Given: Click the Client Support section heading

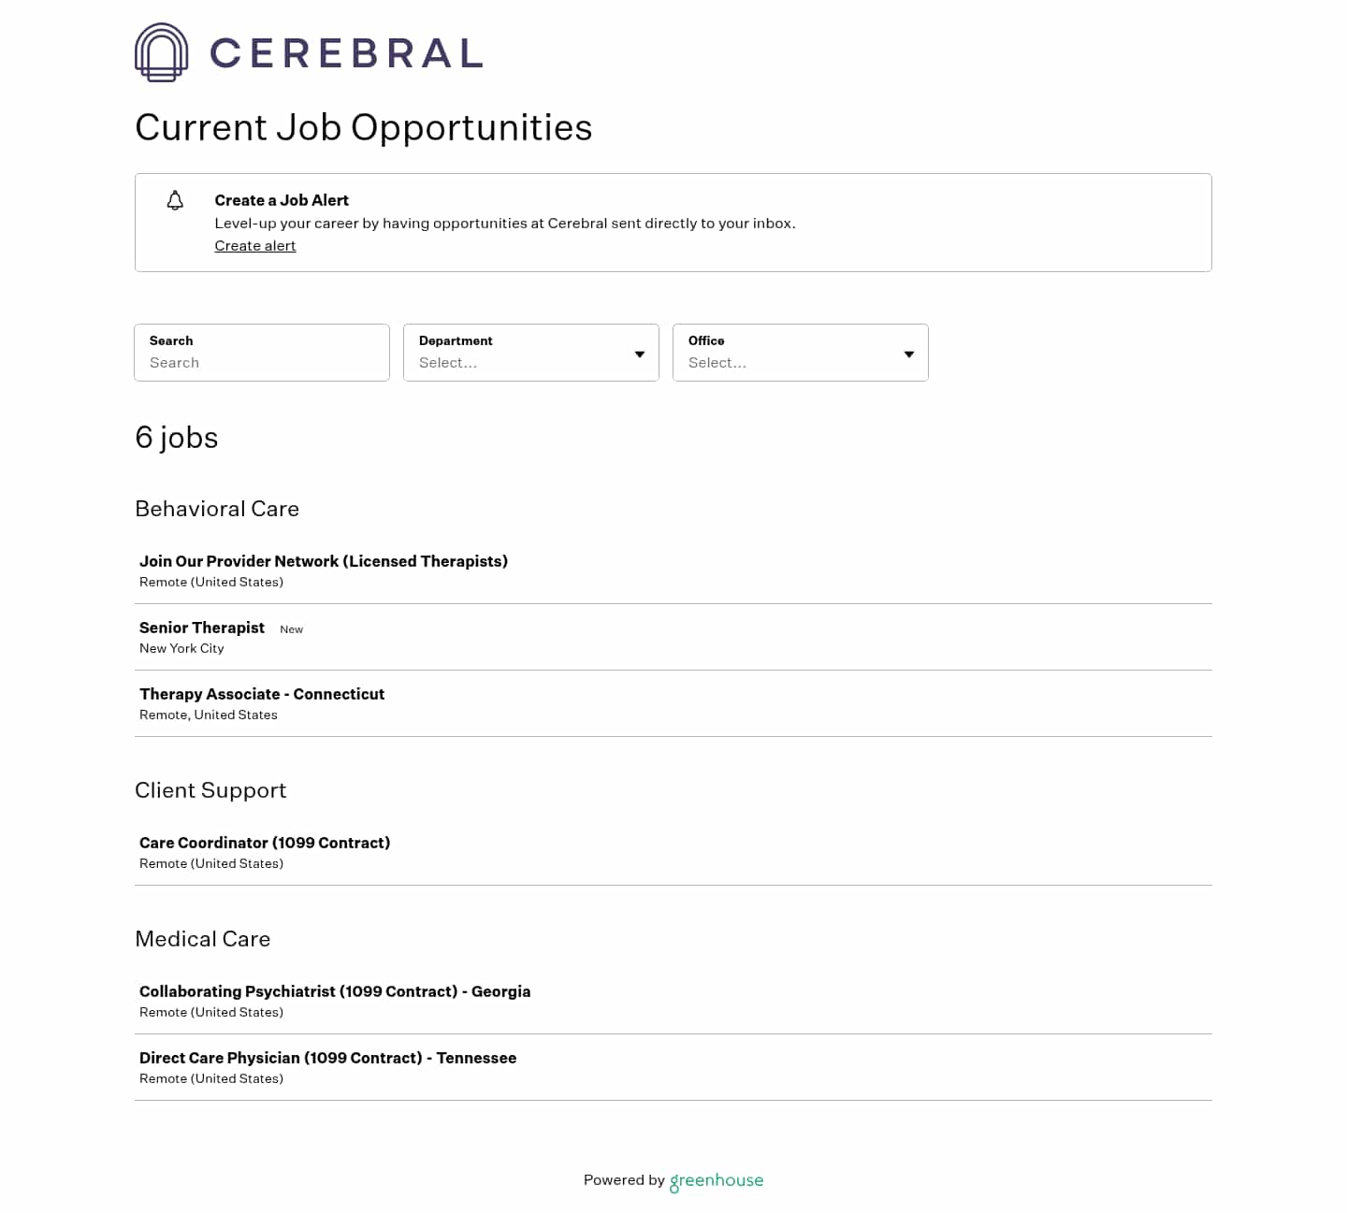Looking at the screenshot, I should (210, 790).
